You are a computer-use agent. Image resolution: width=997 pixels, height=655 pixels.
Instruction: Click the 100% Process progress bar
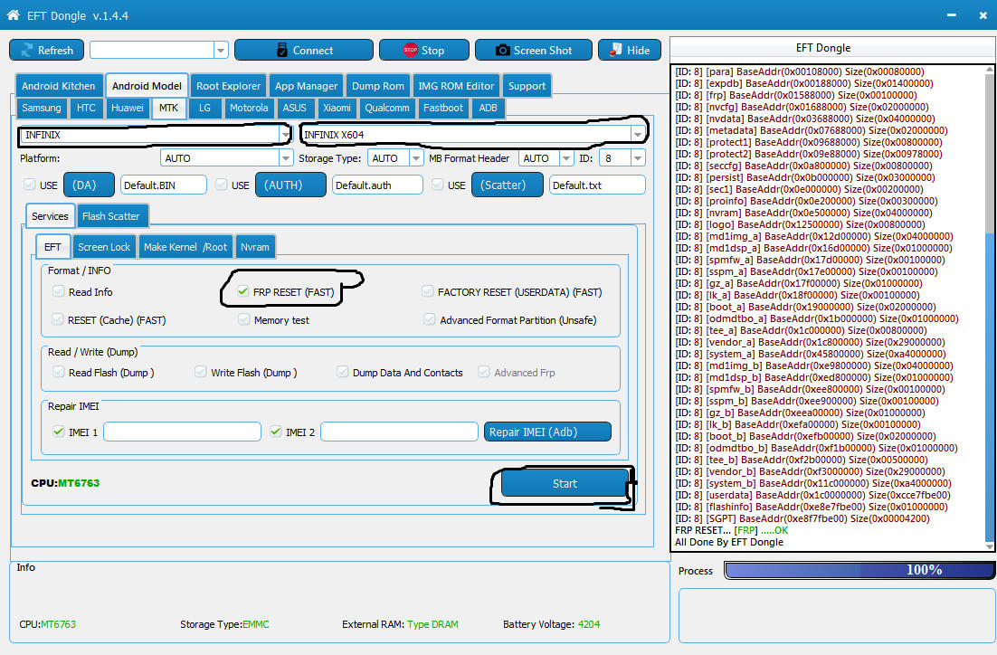[859, 570]
